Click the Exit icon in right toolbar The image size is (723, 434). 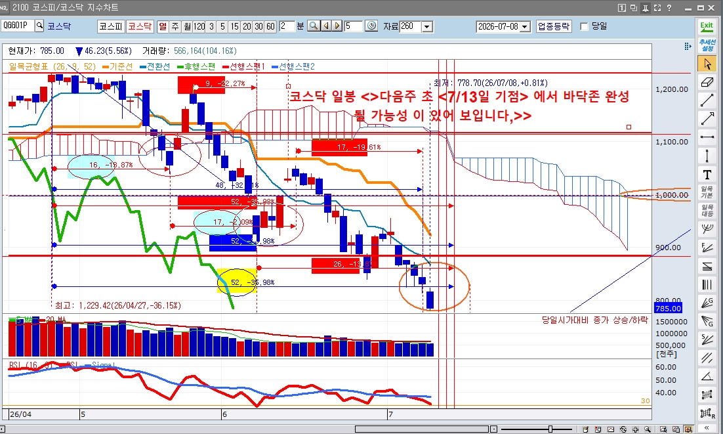tap(707, 27)
